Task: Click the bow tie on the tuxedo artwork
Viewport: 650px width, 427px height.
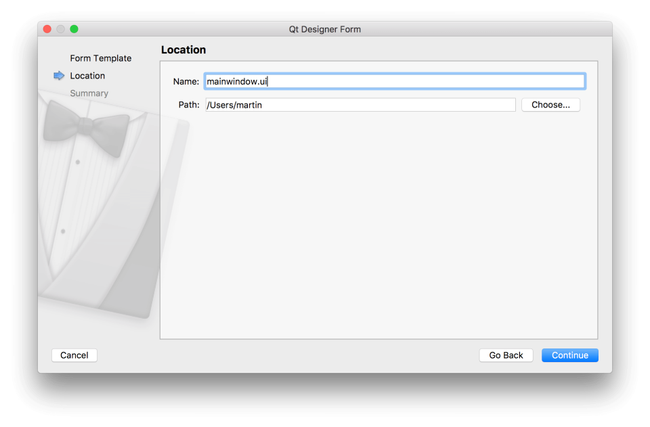Action: [85, 128]
